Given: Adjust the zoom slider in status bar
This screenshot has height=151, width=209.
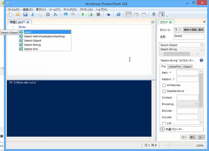Looking at the screenshot, I should (x=169, y=145).
